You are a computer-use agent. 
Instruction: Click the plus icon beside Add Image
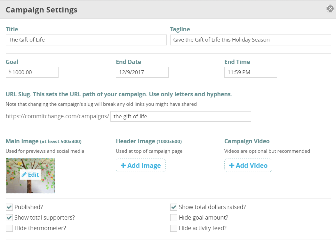pyautogui.click(x=123, y=166)
